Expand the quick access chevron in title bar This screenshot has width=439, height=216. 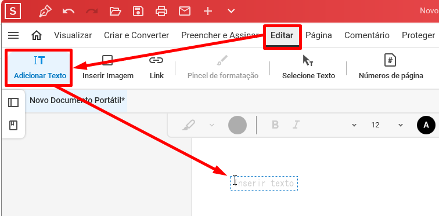pos(231,12)
